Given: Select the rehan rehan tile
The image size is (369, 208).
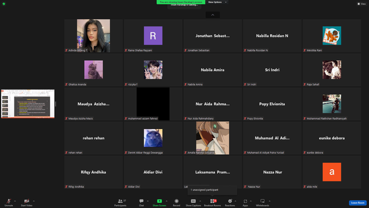Looking at the screenshot, I should pos(93,138).
